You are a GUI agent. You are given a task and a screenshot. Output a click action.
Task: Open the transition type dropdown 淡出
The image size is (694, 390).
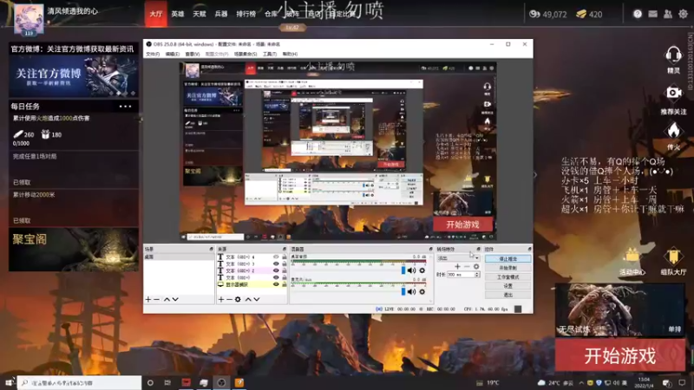(x=458, y=258)
